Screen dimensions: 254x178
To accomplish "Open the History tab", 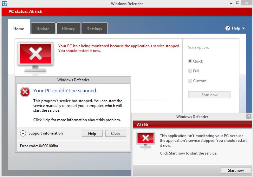I will coord(68,29).
